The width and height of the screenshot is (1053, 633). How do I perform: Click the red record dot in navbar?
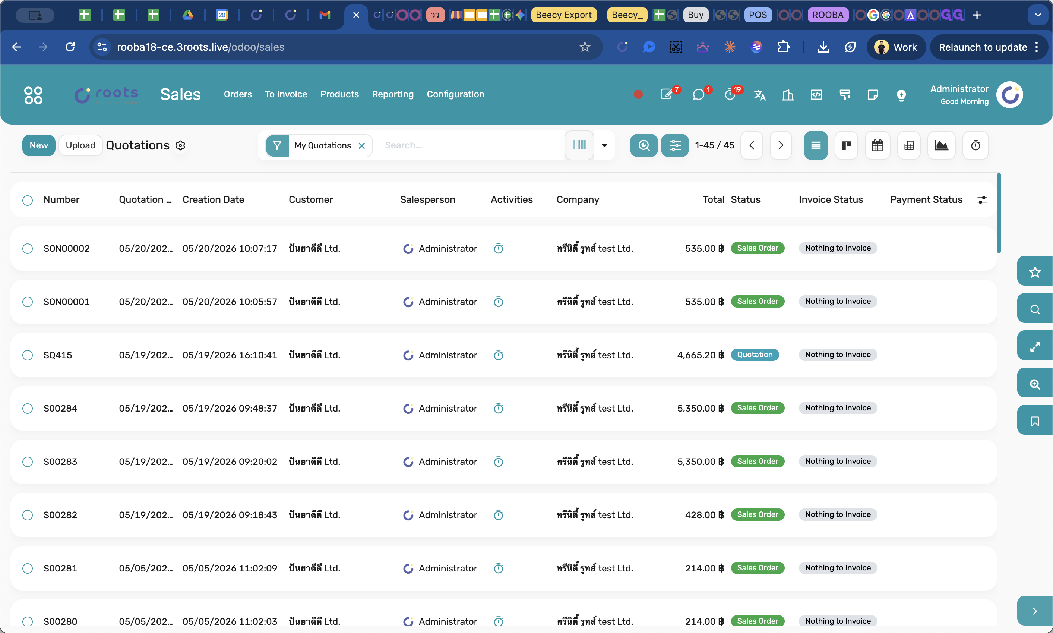(x=638, y=94)
